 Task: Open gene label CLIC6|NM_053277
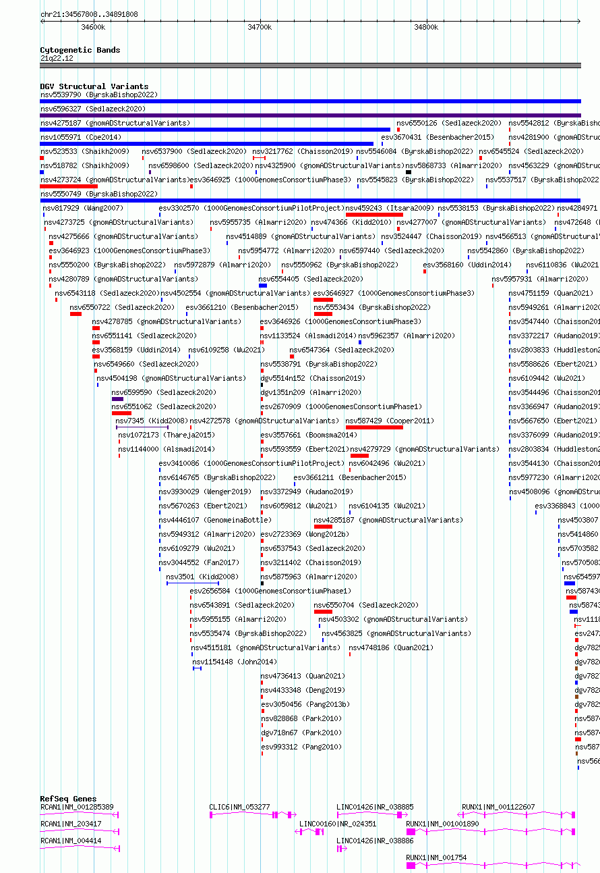240,807
